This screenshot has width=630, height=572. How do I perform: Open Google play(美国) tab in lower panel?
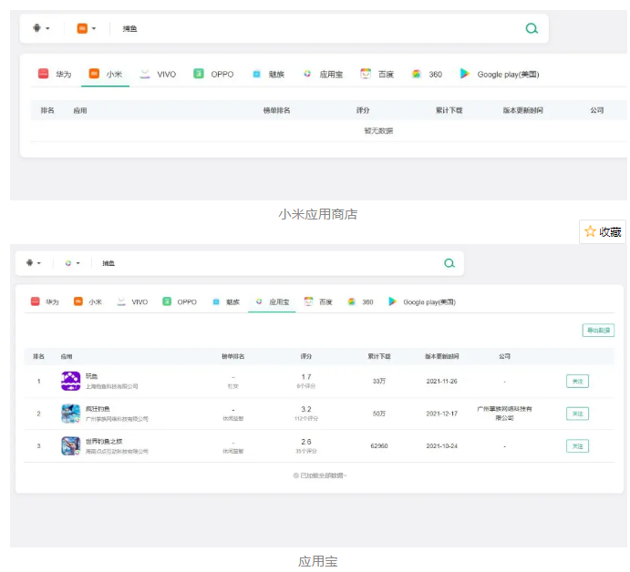(x=422, y=301)
